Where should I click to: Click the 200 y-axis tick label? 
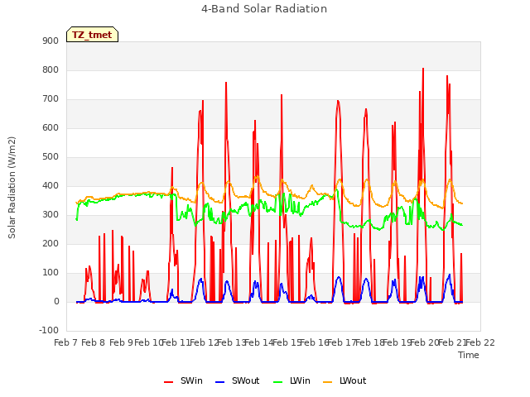tap(51, 243)
